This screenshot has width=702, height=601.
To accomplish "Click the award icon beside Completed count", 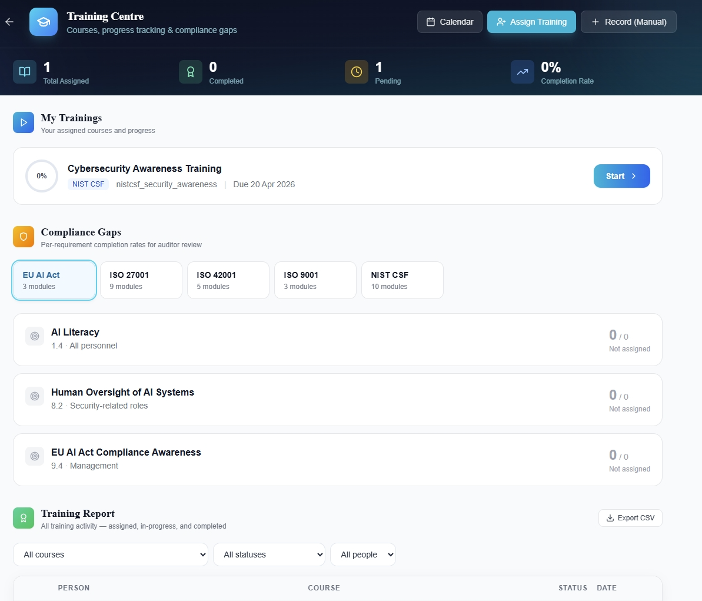I will click(190, 71).
